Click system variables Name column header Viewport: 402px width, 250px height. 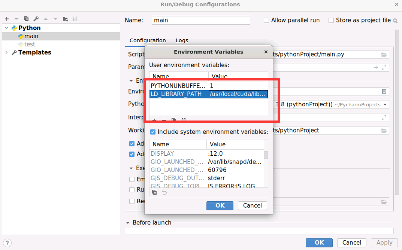coord(178,144)
